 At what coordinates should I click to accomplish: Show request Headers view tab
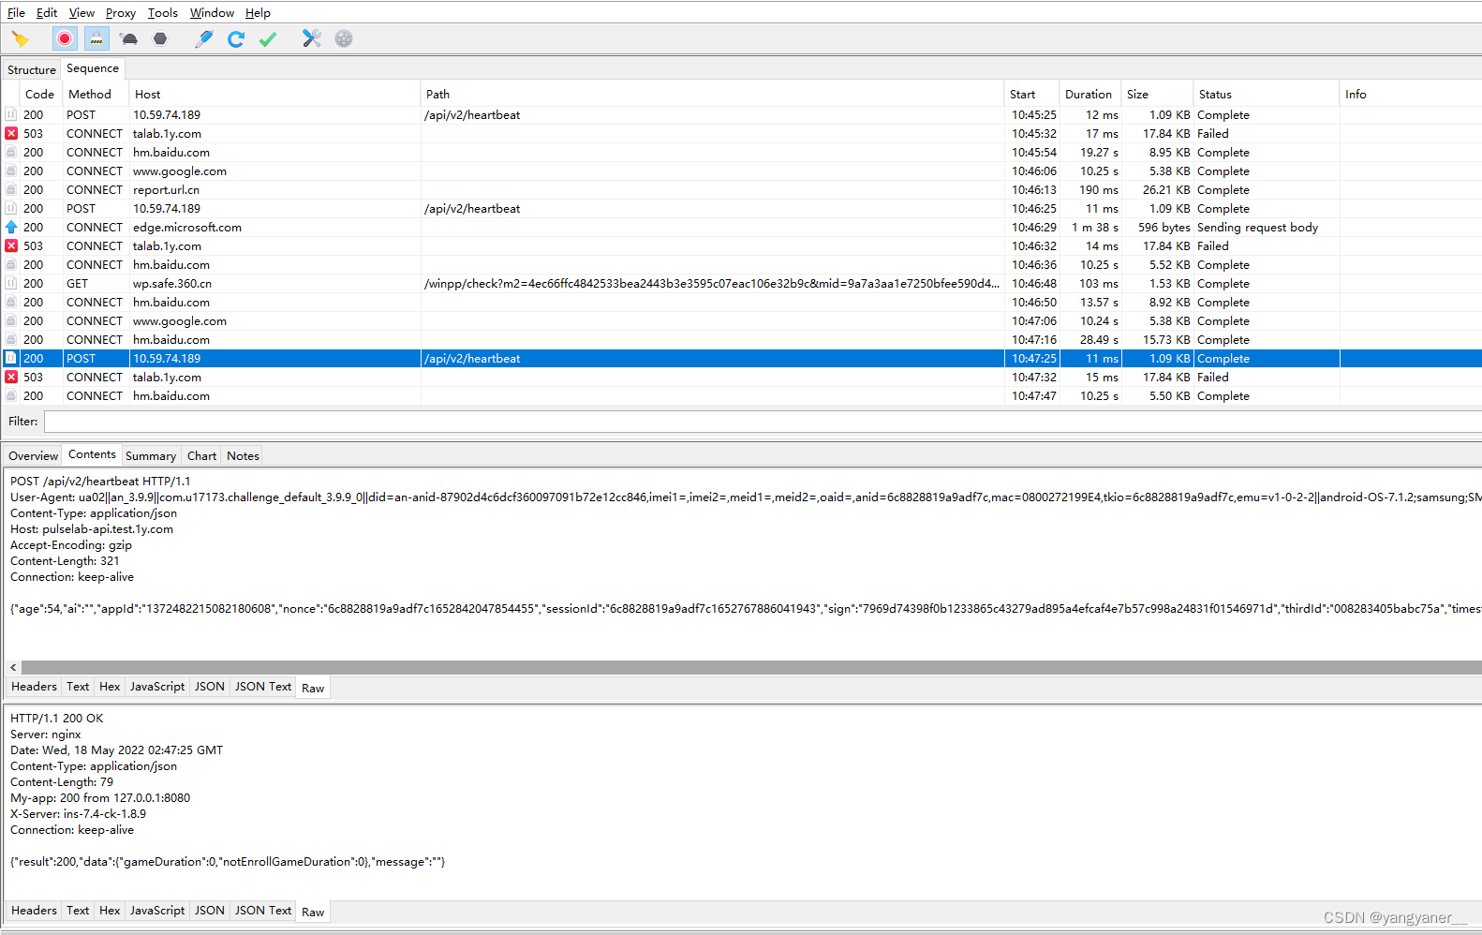[34, 686]
